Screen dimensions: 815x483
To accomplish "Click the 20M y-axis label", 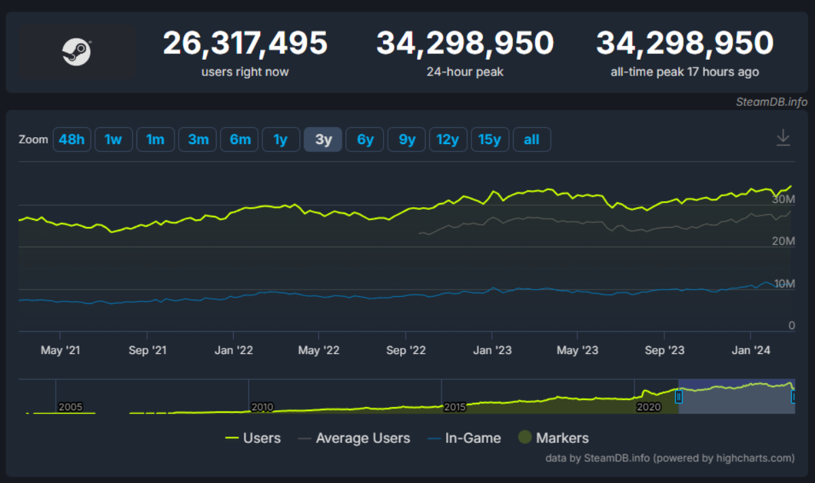I will coord(783,242).
